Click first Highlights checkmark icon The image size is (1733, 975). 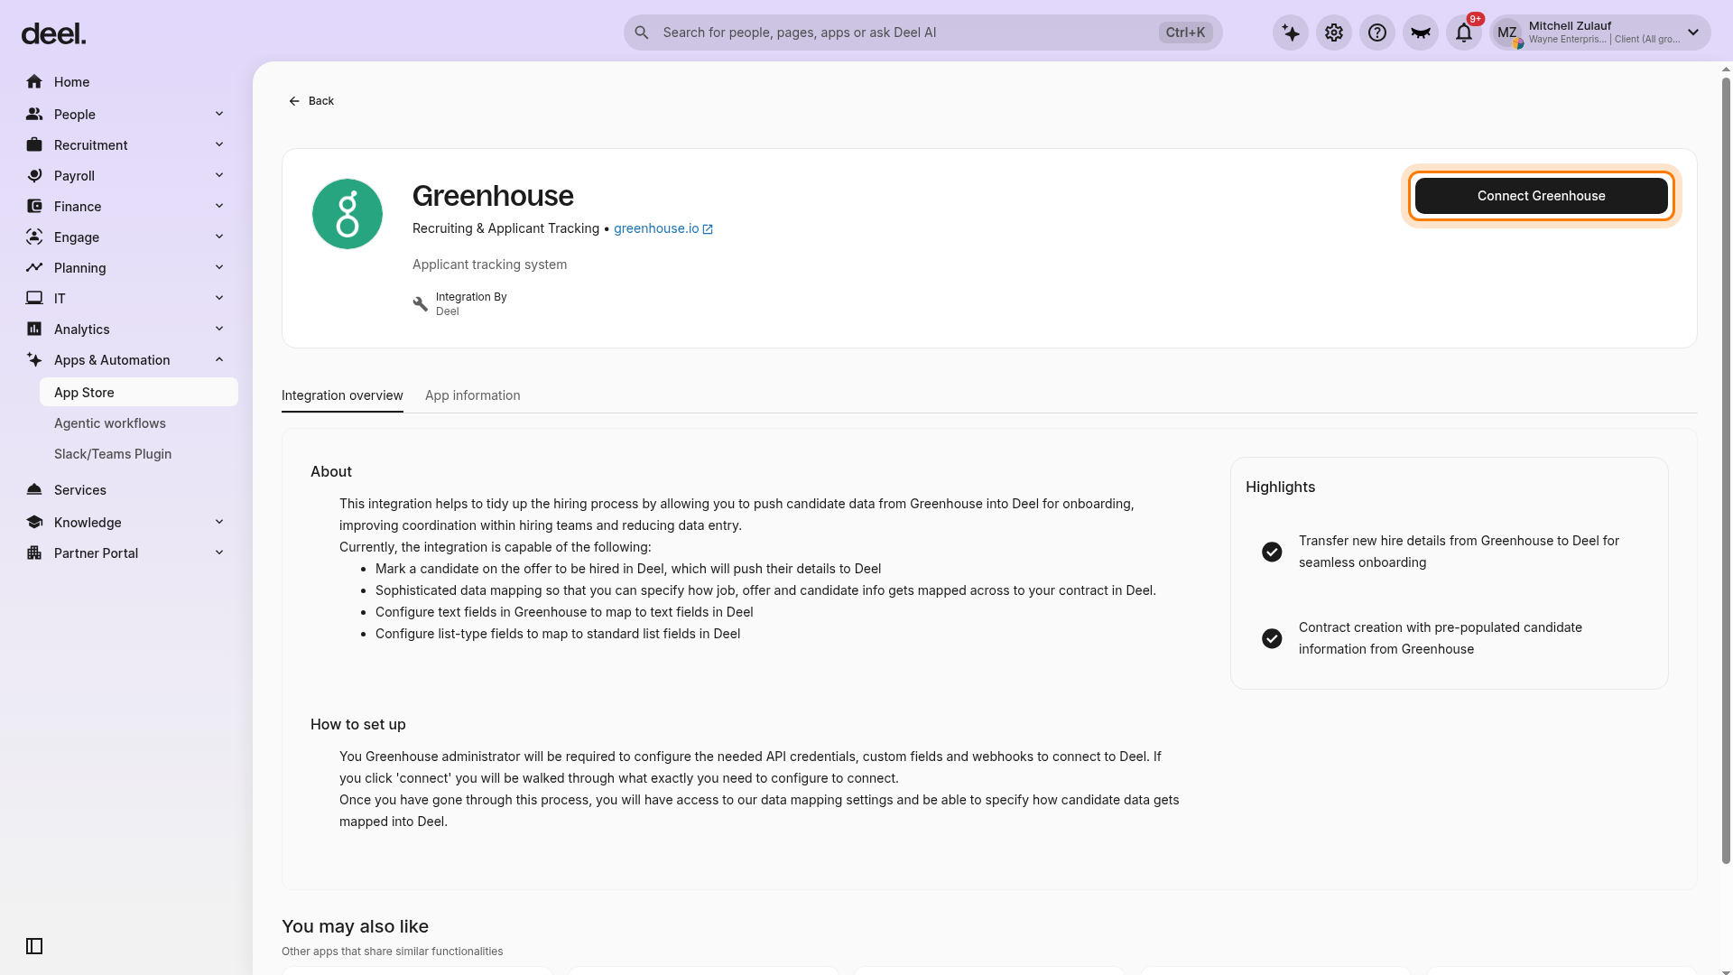(x=1272, y=552)
